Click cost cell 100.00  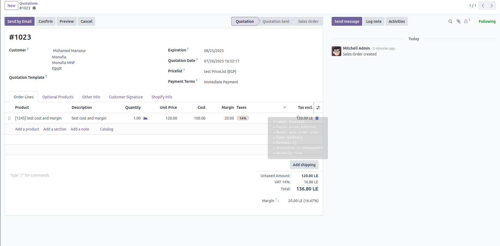pyautogui.click(x=200, y=118)
